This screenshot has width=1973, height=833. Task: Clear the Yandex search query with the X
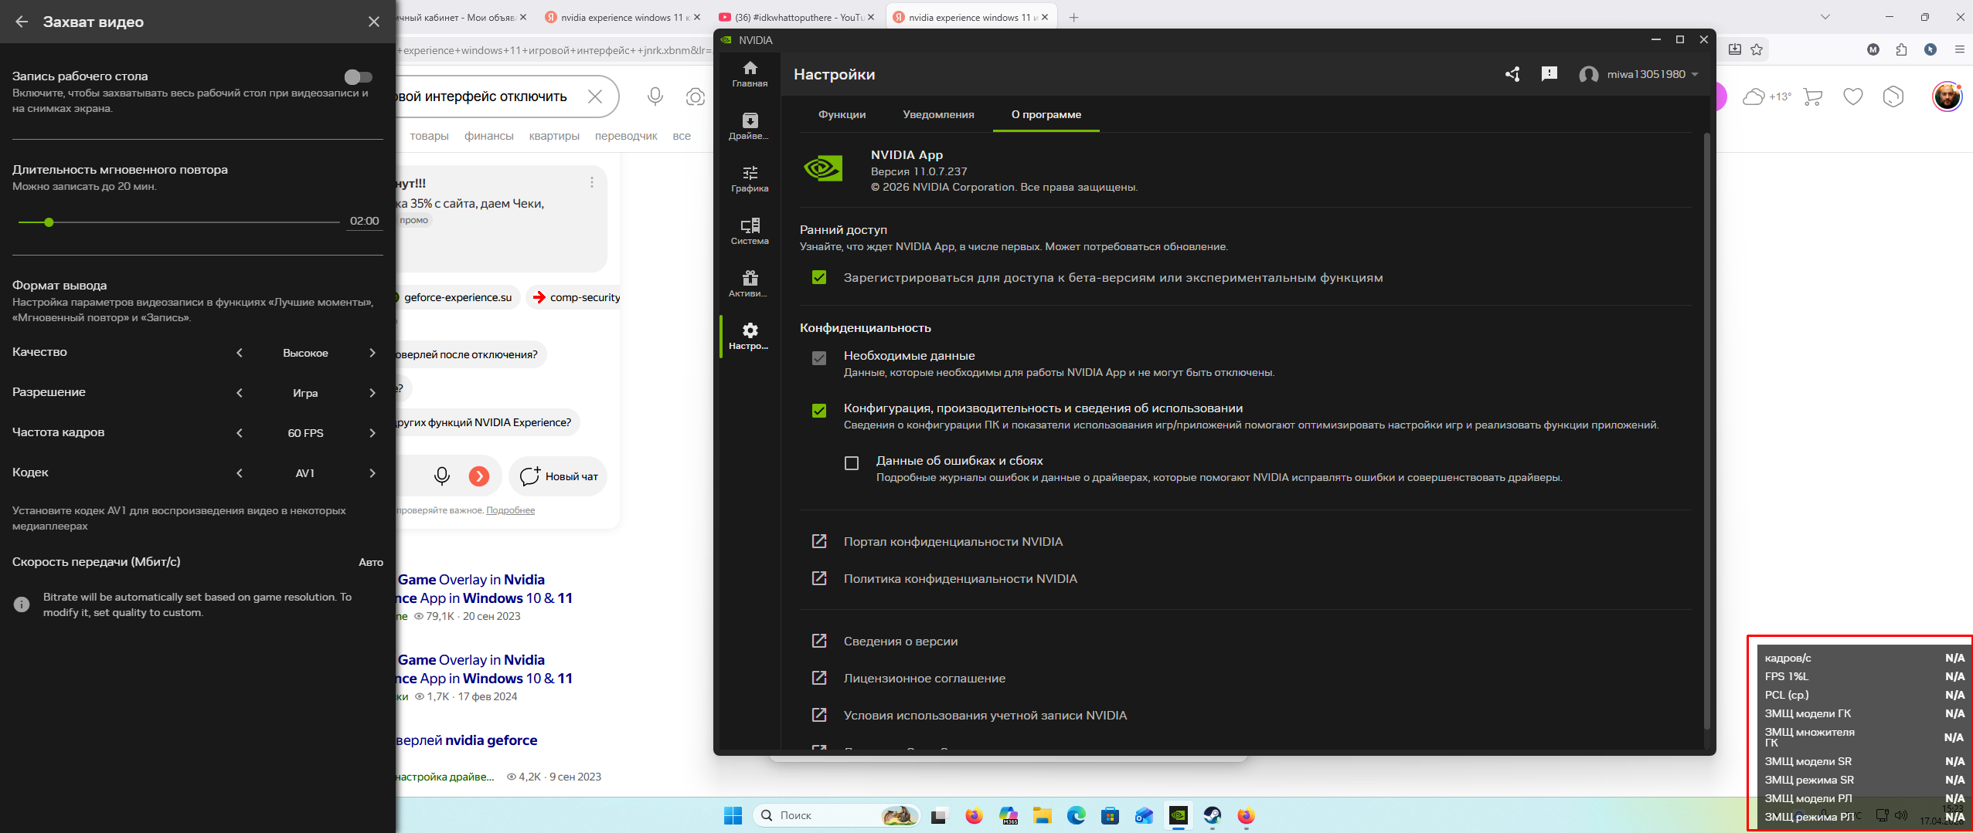595,97
